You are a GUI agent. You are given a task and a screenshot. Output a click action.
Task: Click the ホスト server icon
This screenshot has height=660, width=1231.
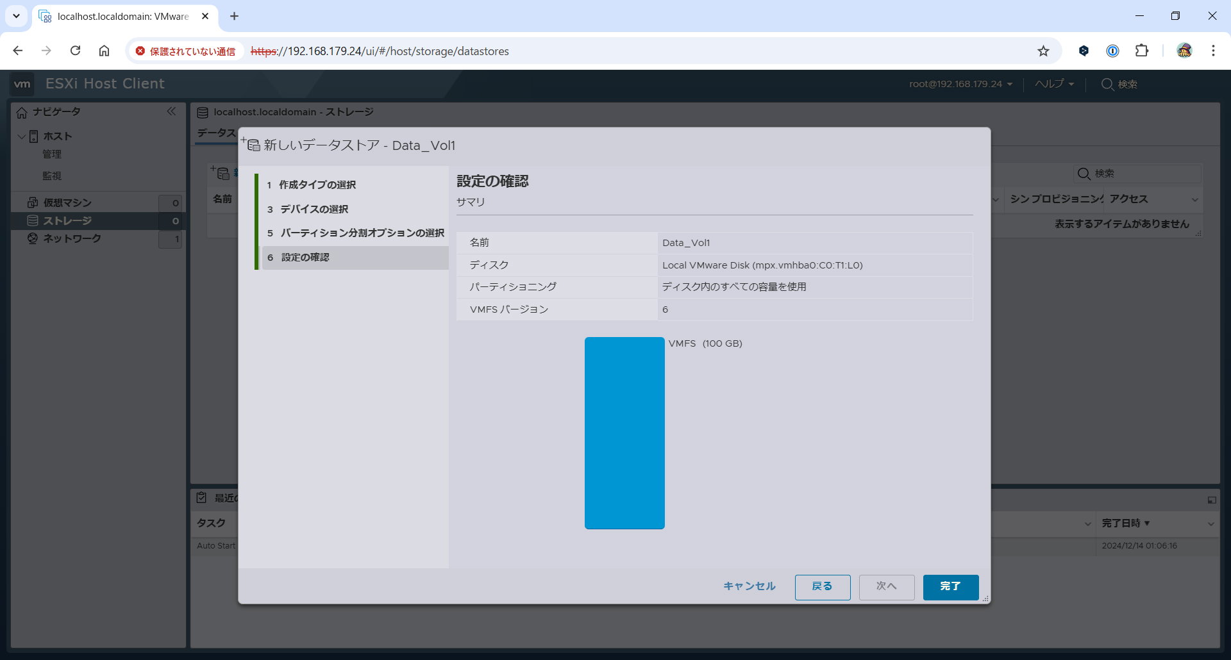pos(33,136)
